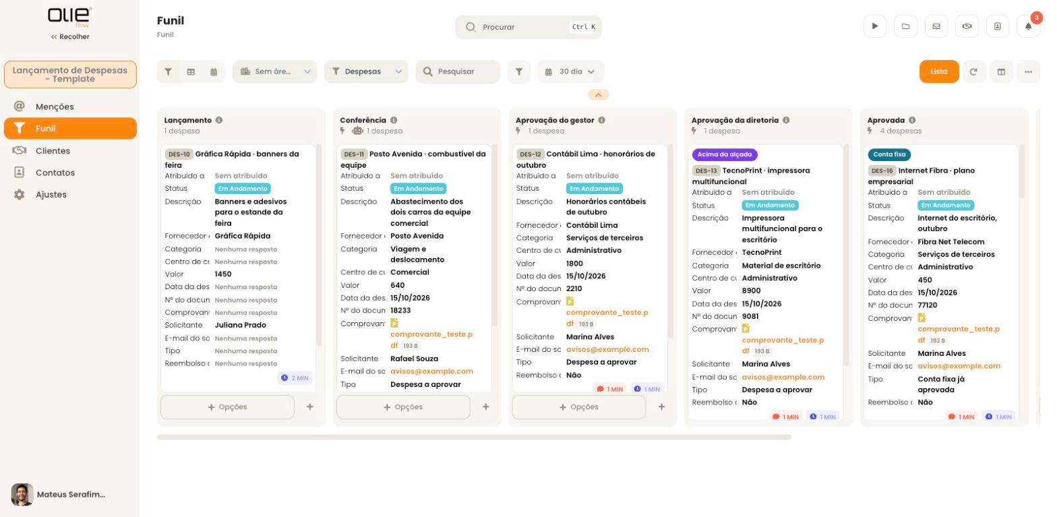
Task: Click robot automation icon in Conferência column
Action: (357, 131)
